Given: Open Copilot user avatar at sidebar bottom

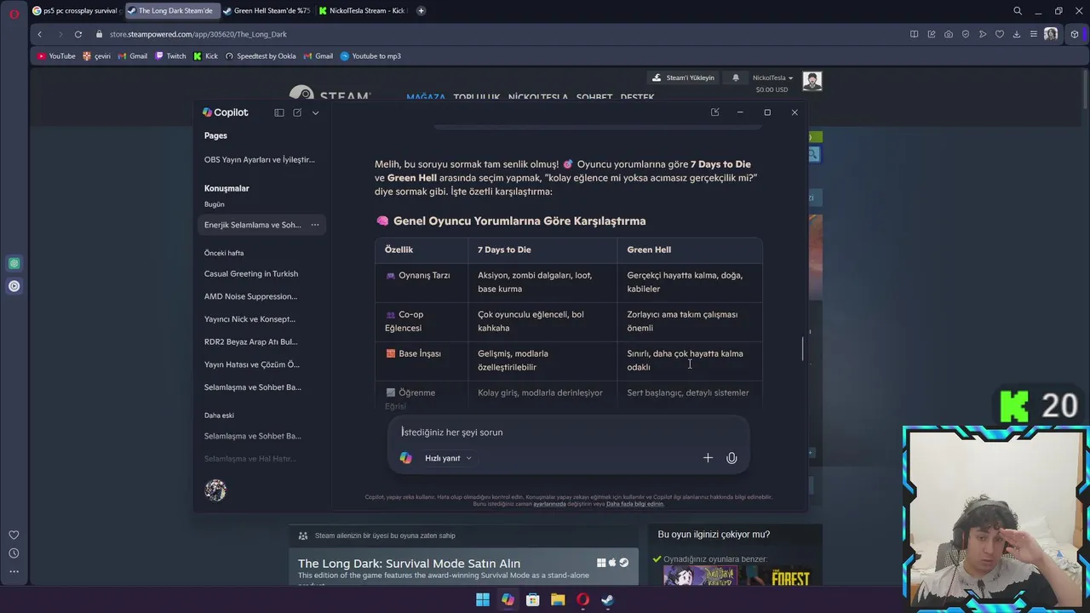Looking at the screenshot, I should (215, 490).
